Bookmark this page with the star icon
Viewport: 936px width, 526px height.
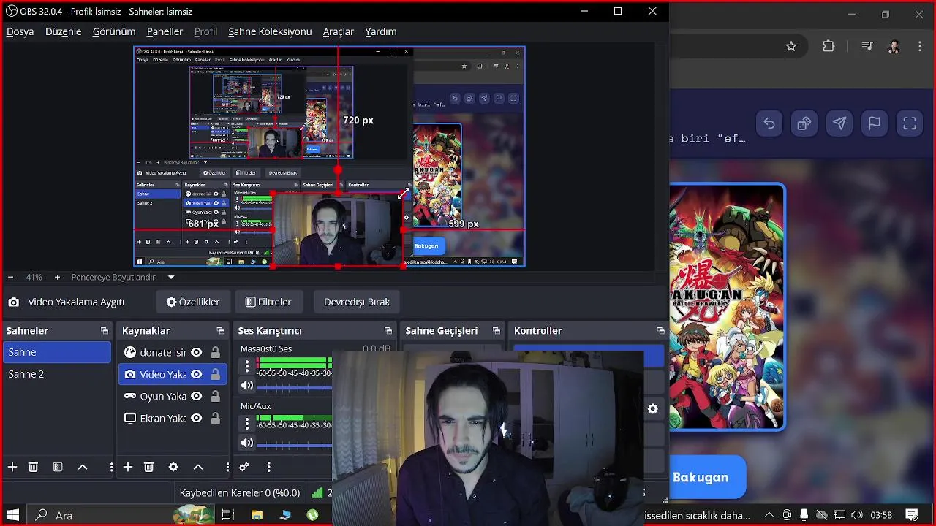[791, 46]
